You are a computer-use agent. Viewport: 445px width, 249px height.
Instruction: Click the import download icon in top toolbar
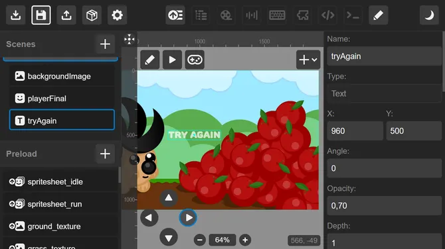pos(16,15)
